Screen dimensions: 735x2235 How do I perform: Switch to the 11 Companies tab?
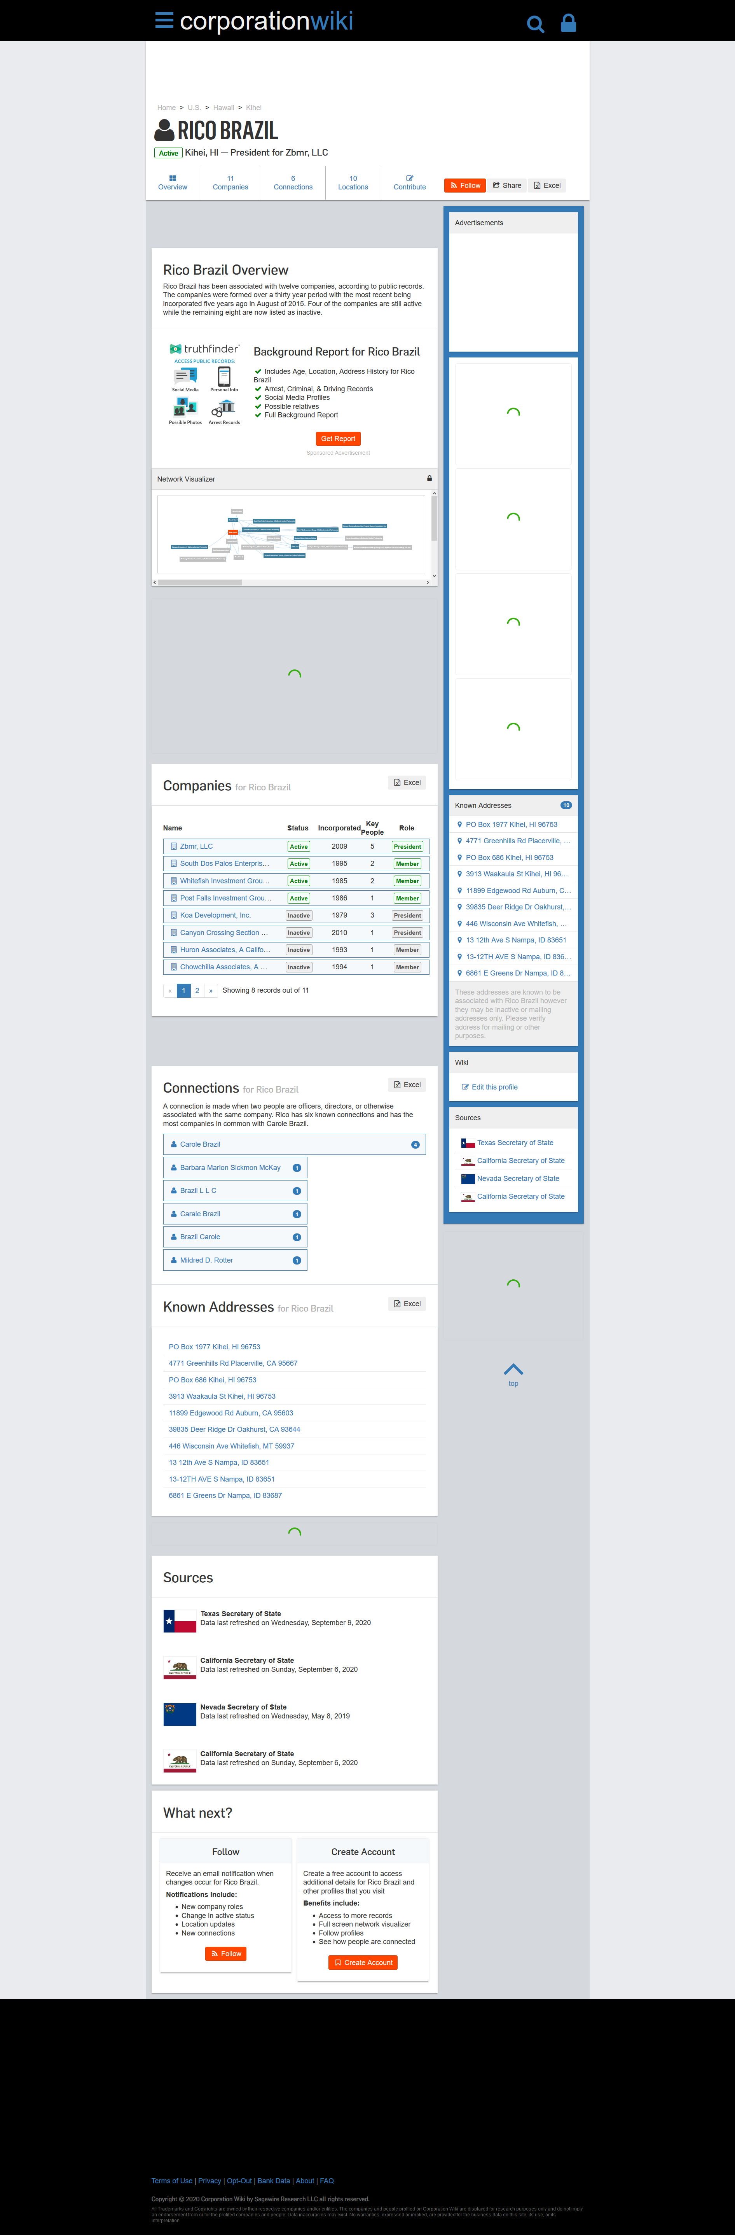230,183
